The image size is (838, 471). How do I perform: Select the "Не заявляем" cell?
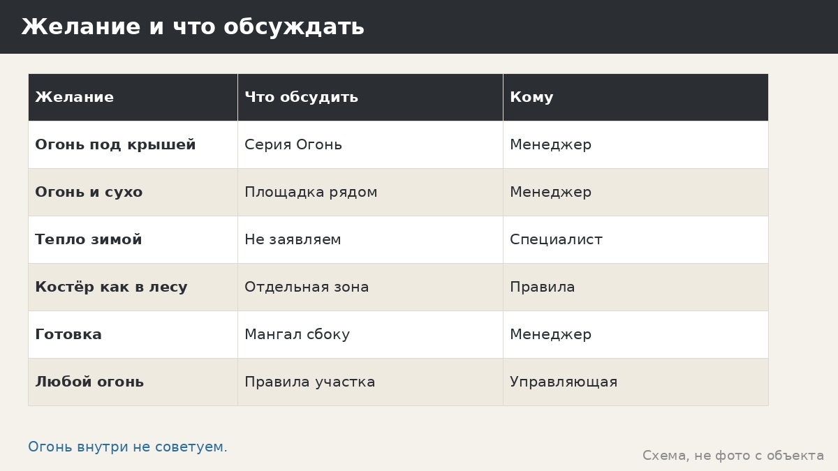click(370, 239)
